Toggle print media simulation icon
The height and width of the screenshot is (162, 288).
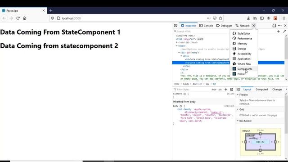pos(232,90)
